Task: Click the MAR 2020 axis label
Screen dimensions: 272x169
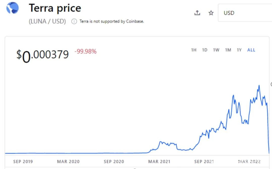Action: 68,161
